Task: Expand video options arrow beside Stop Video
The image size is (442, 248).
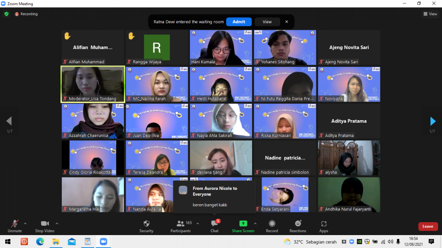Action: click(57, 223)
